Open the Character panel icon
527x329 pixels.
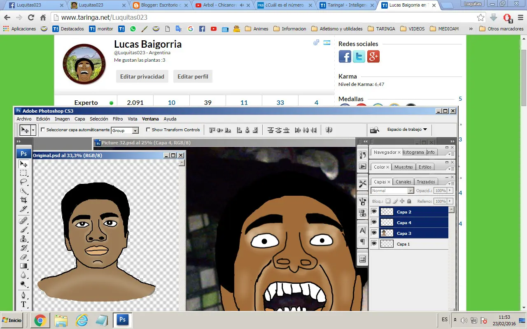pyautogui.click(x=362, y=230)
